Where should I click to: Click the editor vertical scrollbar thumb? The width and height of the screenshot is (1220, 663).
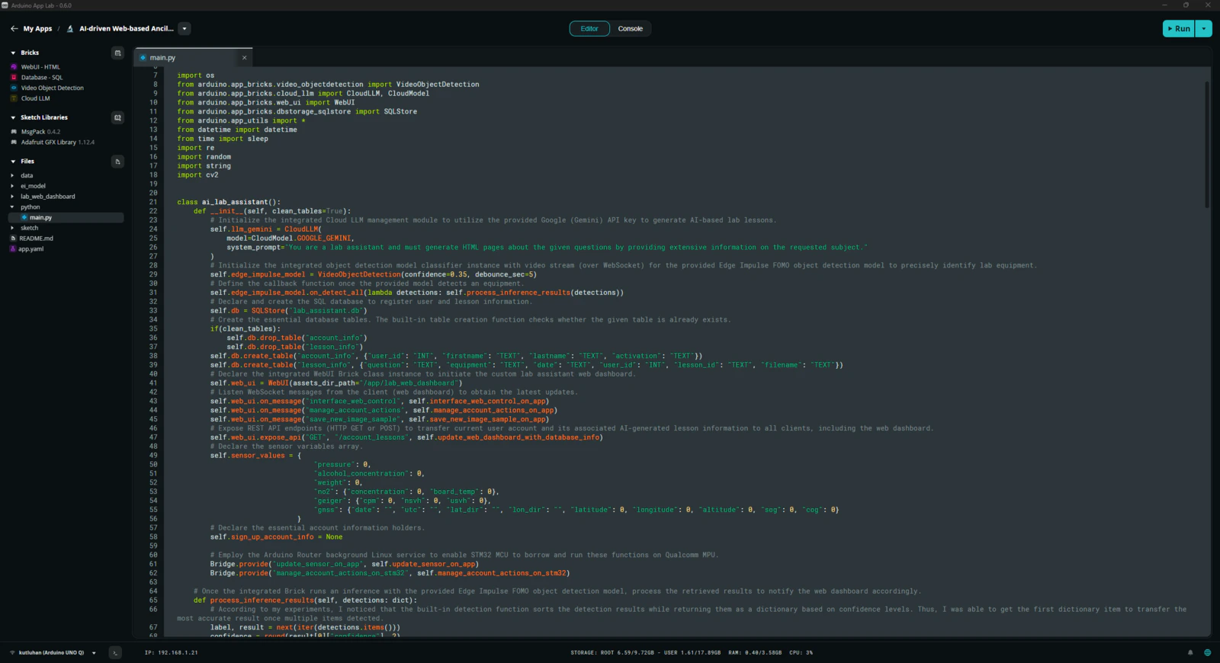pyautogui.click(x=1207, y=145)
